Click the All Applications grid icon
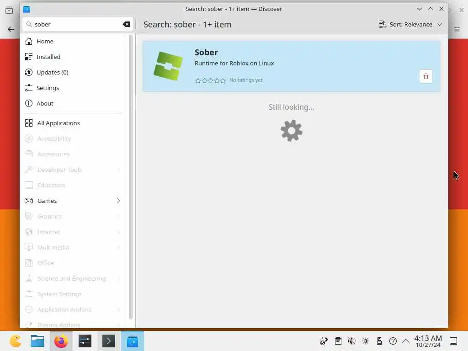 29,123
